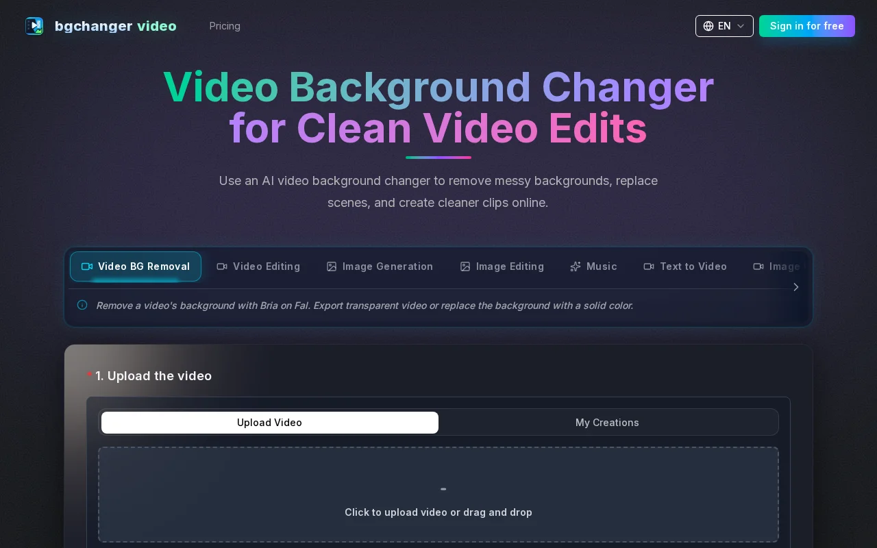
Task: Click the Video Editing camera icon
Action: click(222, 266)
